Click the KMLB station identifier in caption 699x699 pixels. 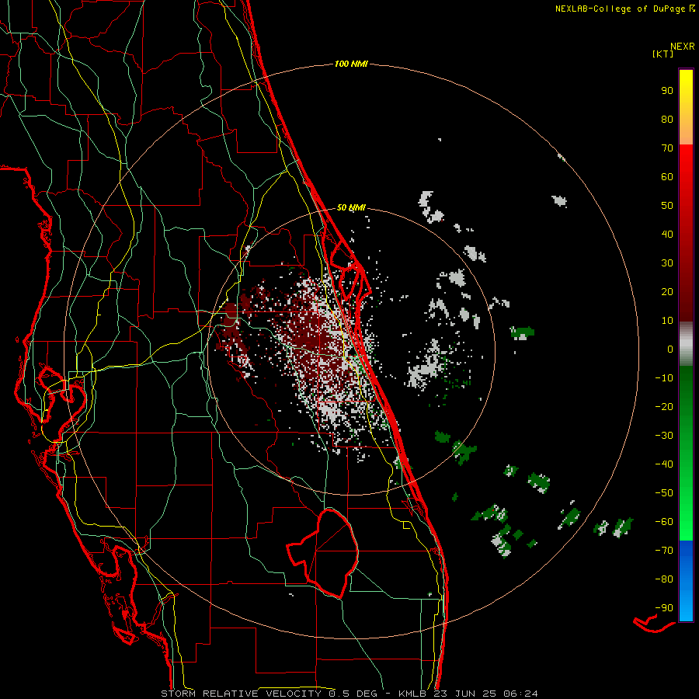[412, 694]
